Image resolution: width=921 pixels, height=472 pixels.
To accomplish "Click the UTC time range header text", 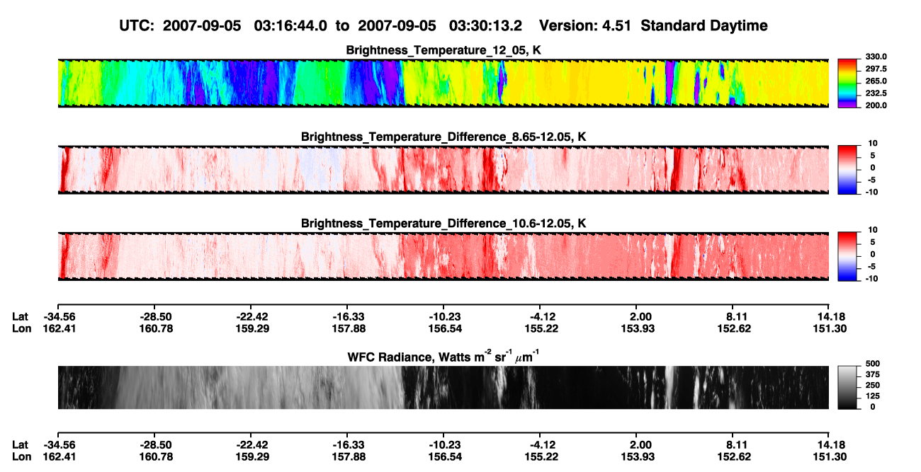I will tap(322, 26).
